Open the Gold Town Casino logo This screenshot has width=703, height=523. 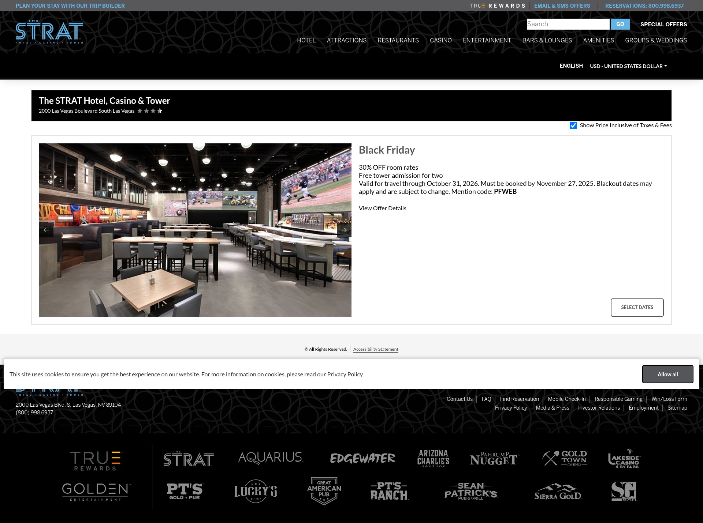pyautogui.click(x=565, y=458)
